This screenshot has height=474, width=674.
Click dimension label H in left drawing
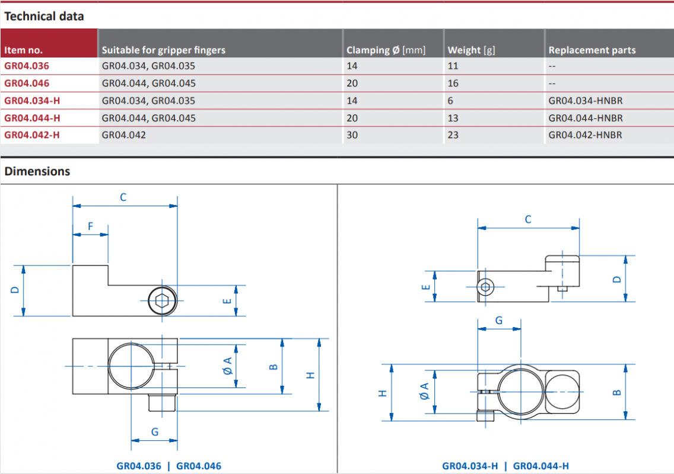click(x=310, y=375)
